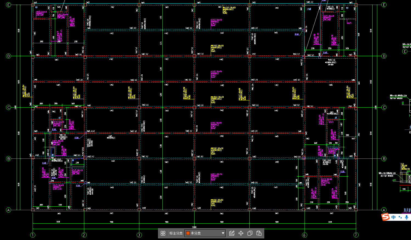The height and width of the screenshot is (240, 411).
Task: Click the left-side axis bubble B
Action: pos(9,159)
